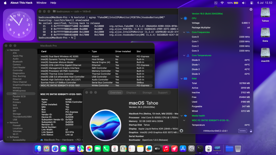Image resolution: width=276 pixels, height=155 pixels.
Task: Open the Trash in the Dock
Action: click(x=238, y=149)
